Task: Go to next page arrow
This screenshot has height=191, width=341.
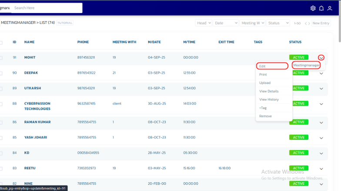Action: 309,23
